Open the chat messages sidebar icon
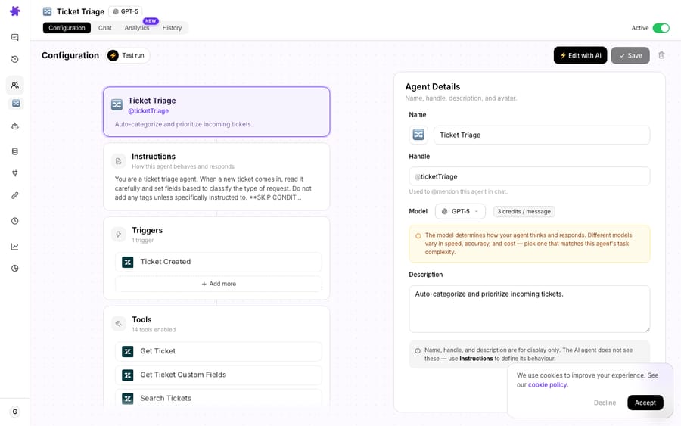This screenshot has height=426, width=681. [15, 37]
